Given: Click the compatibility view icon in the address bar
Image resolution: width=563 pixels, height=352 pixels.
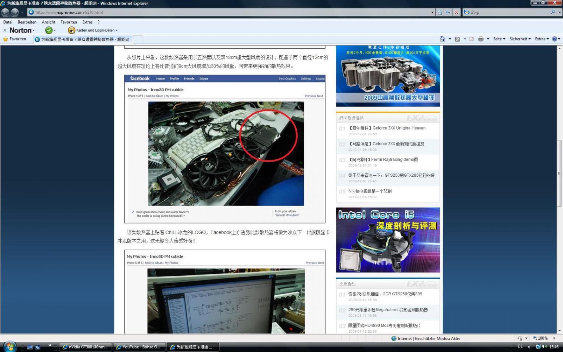Looking at the screenshot, I should [440, 12].
